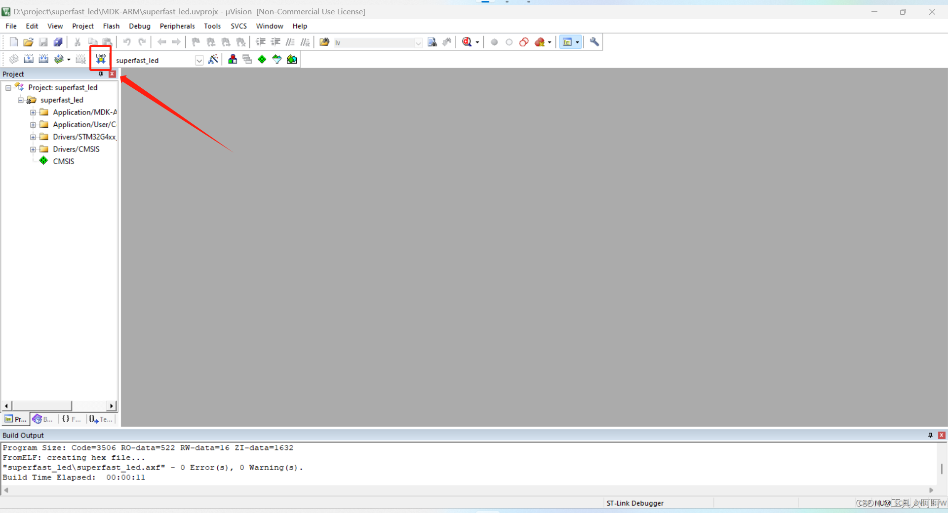948x513 pixels.
Task: Click the Open file folder icon
Action: pyautogui.click(x=29, y=42)
